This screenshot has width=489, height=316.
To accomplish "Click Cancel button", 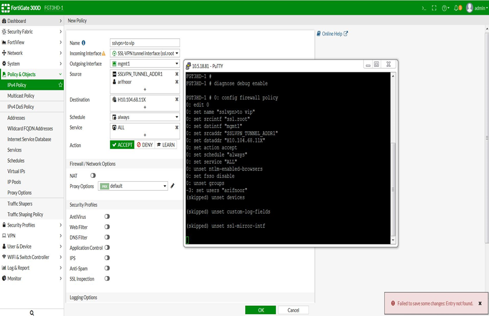I will pos(293,310).
